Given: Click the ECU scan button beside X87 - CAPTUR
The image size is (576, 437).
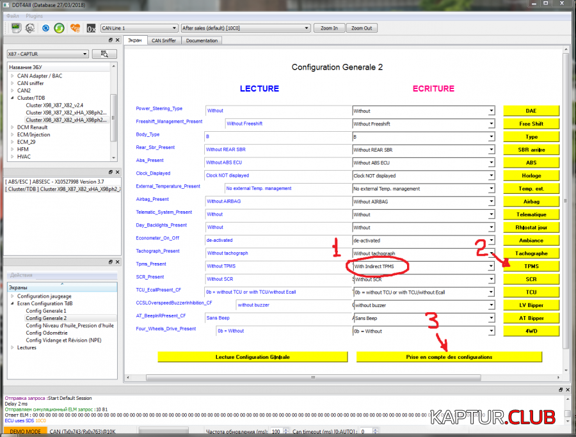Looking at the screenshot, I should click(x=104, y=54).
